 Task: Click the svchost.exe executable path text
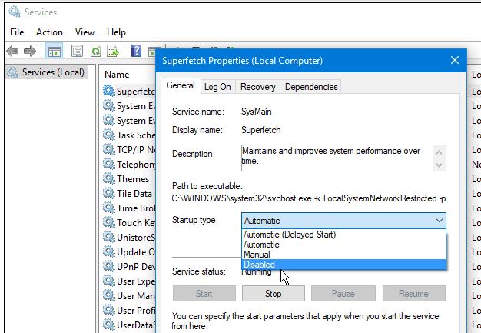click(309, 198)
